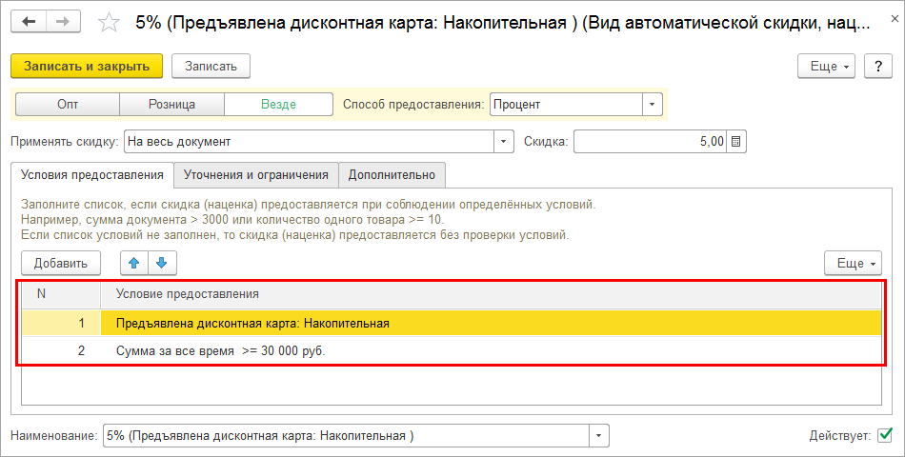Open the top Еще menu

coord(827,66)
